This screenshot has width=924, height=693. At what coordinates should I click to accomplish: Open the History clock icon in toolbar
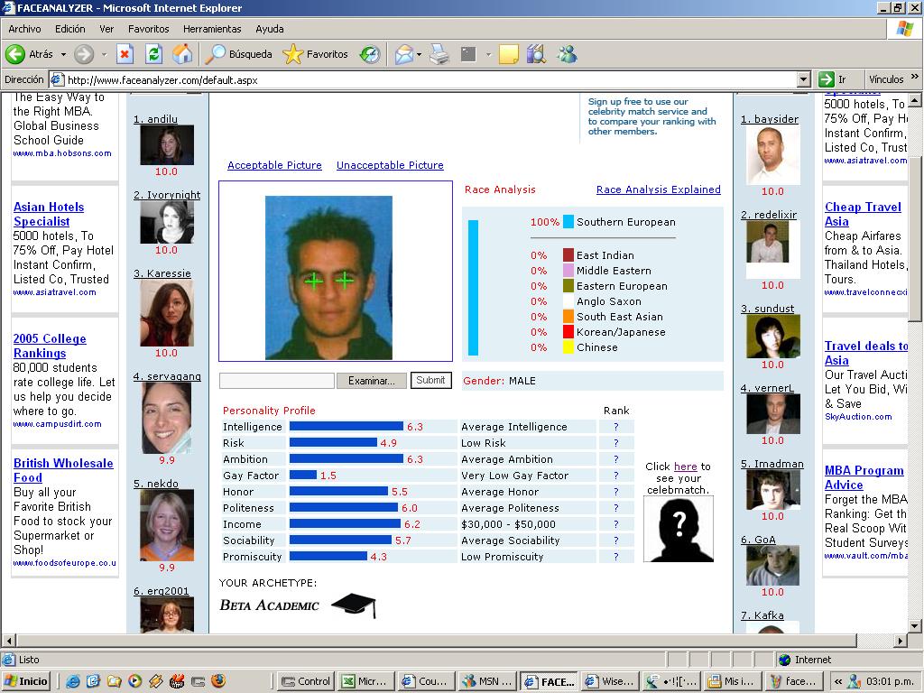click(369, 54)
